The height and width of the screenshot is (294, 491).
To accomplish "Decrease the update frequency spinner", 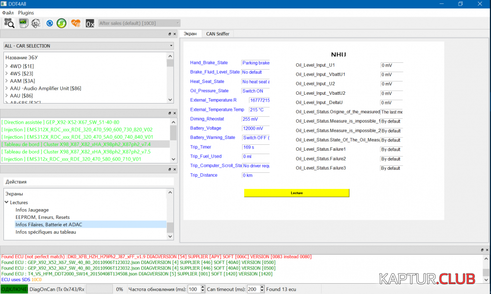I will pyautogui.click(x=203, y=292).
